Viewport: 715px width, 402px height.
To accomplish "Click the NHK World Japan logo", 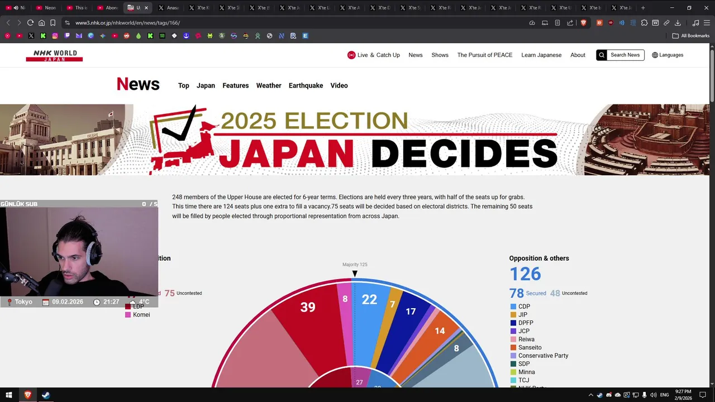I will click(x=54, y=55).
